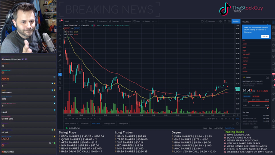The height and width of the screenshot is (155, 275).
Task: Toggle auto scale mode
Action: pyautogui.click(x=237, y=119)
